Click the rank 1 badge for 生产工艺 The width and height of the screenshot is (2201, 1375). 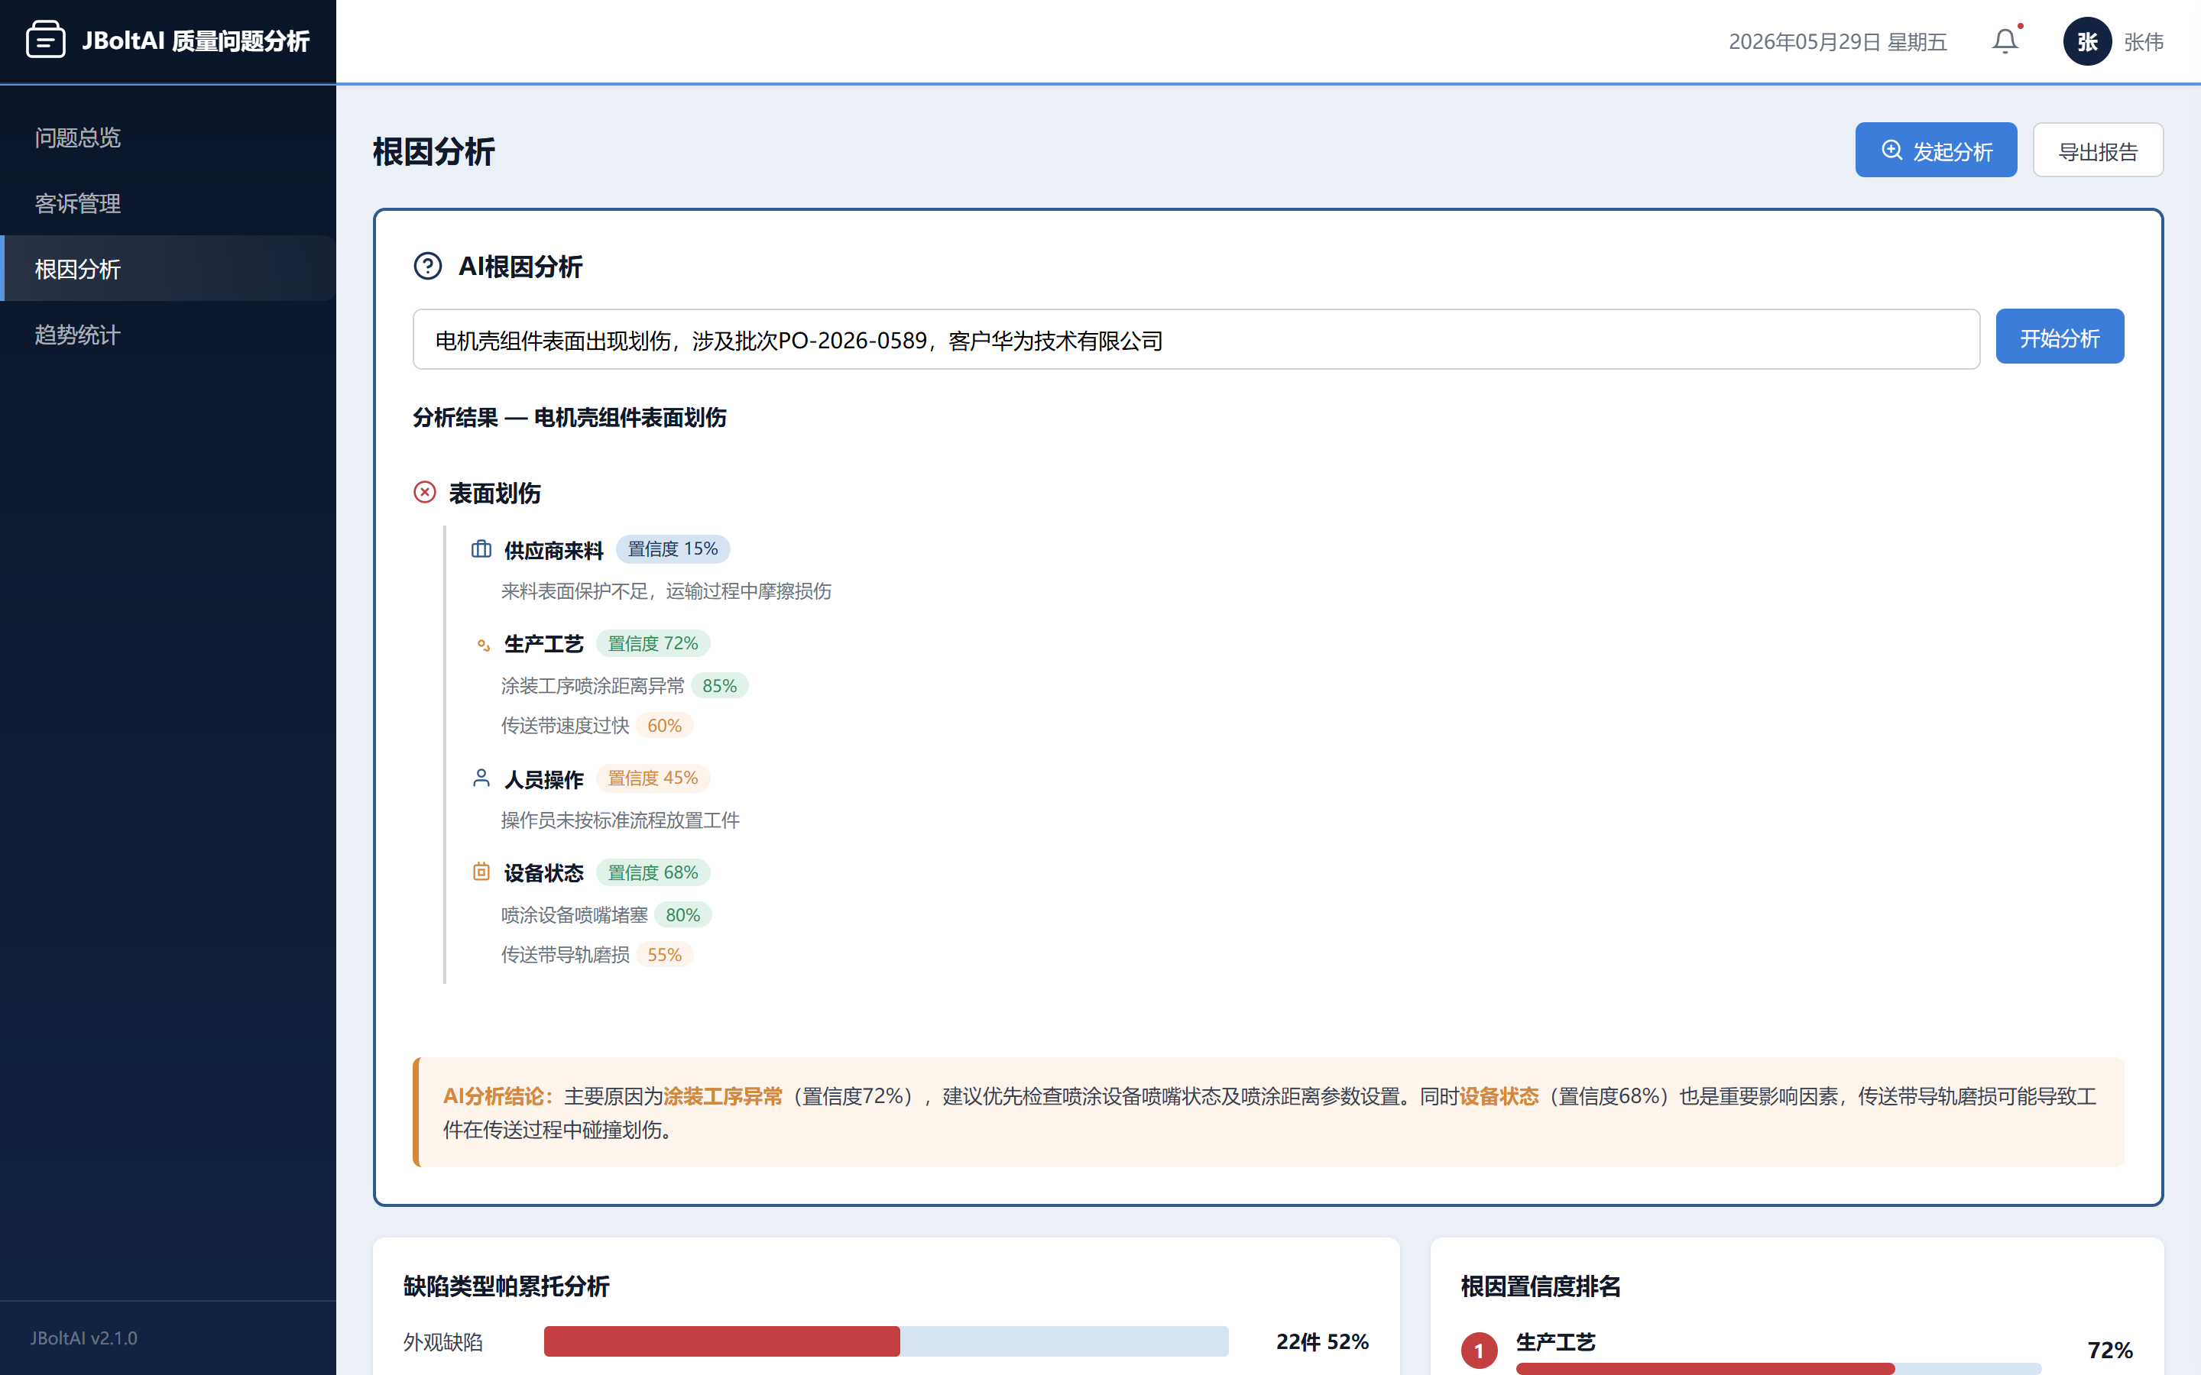[x=1479, y=1351]
